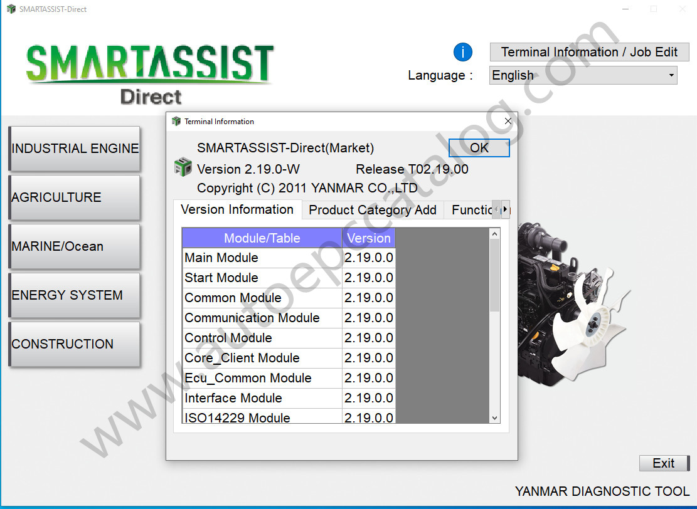The width and height of the screenshot is (697, 509).
Task: Click the blue information icon
Action: tap(463, 52)
